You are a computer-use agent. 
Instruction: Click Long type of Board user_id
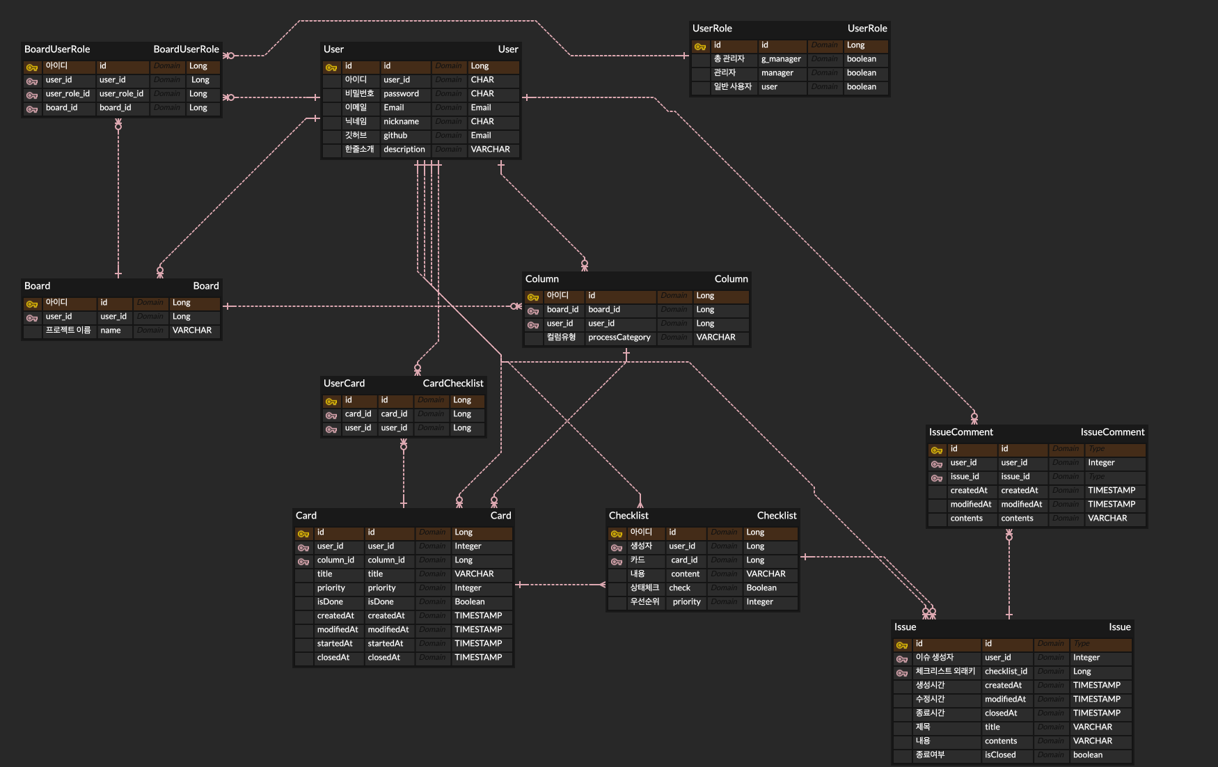(x=182, y=317)
